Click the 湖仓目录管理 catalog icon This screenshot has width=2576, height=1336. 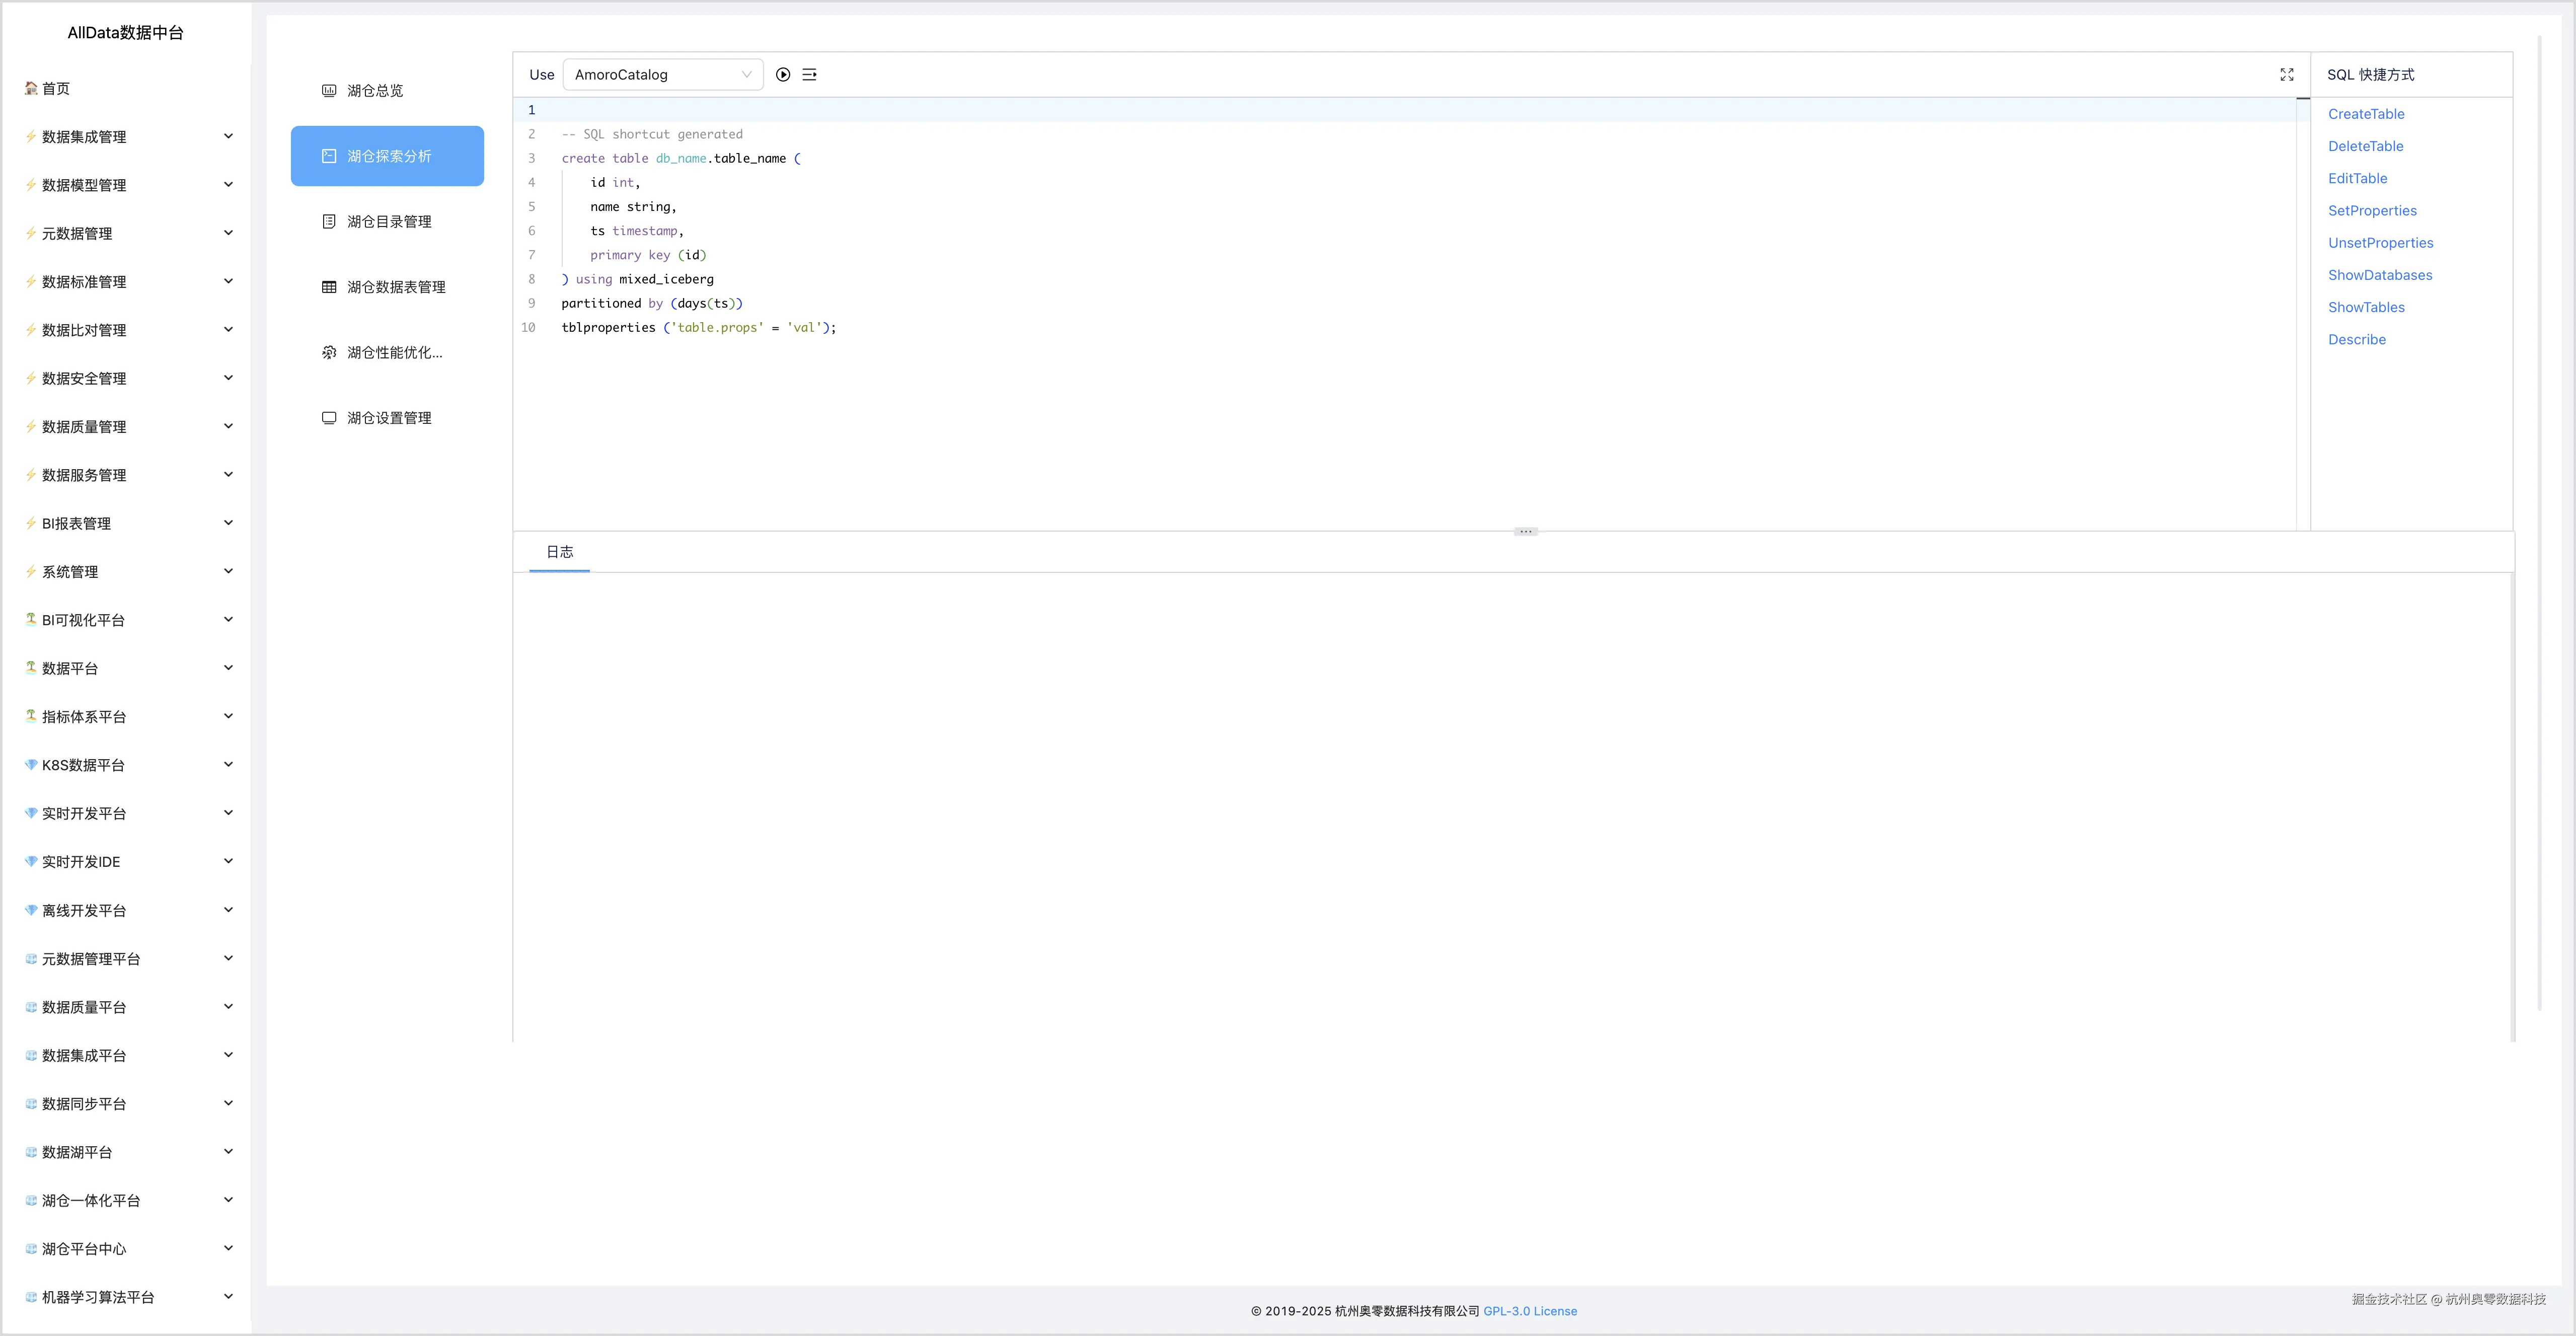[329, 222]
